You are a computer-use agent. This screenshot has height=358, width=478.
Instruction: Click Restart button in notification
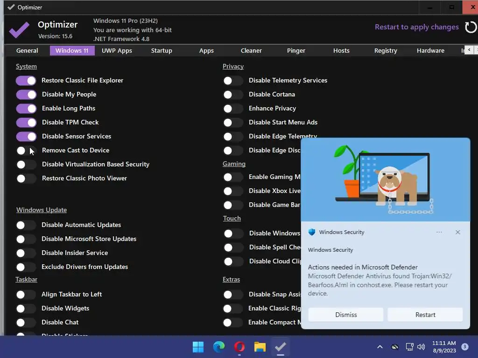pyautogui.click(x=425, y=315)
